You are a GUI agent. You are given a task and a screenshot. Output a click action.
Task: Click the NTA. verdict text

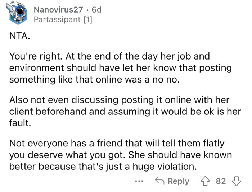click(18, 36)
